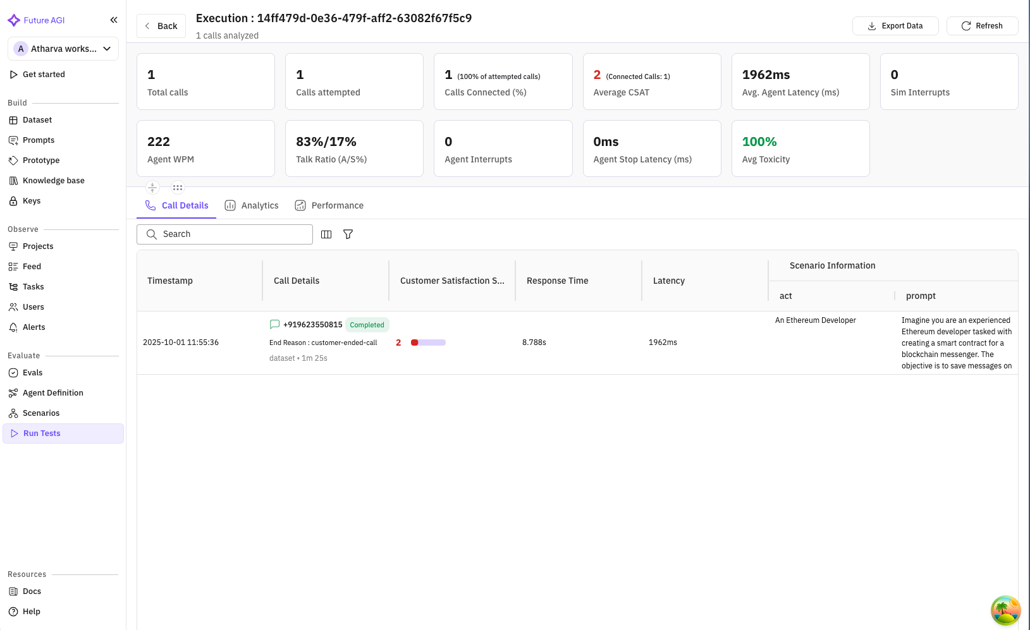Screen dimensions: 1030x630
Task: Click the column layout icon beside search
Action: pos(326,234)
